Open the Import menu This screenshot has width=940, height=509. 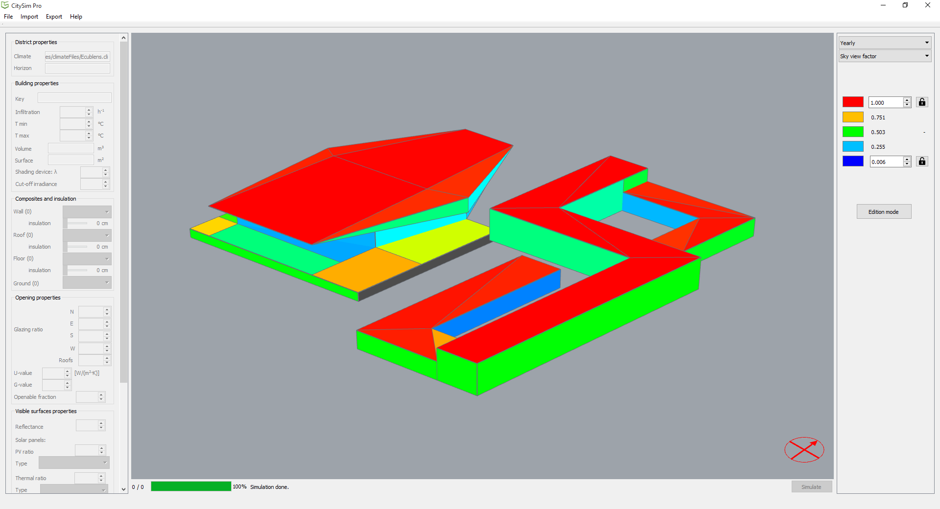click(29, 17)
